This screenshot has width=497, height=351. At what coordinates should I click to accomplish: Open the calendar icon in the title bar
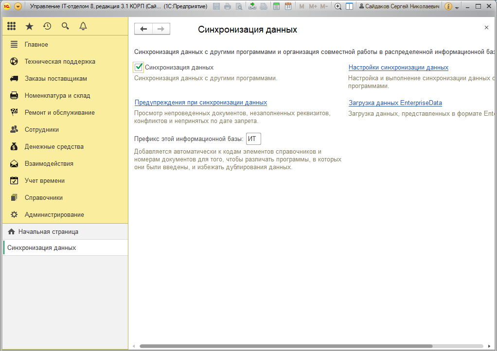[288, 6]
